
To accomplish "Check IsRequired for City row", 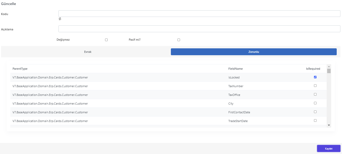I will 315,103.
